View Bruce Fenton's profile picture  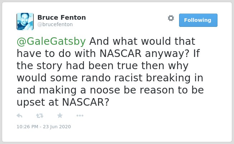[25, 21]
